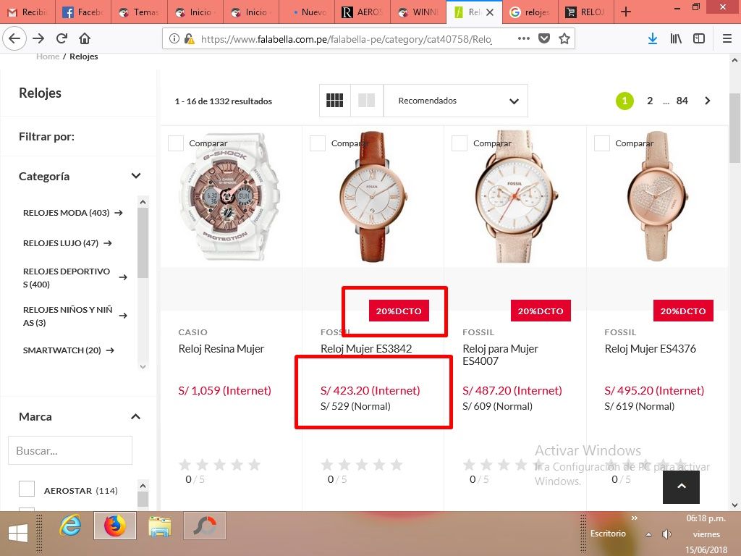
Task: Open SMARTWATCH (20) category
Action: (69, 350)
